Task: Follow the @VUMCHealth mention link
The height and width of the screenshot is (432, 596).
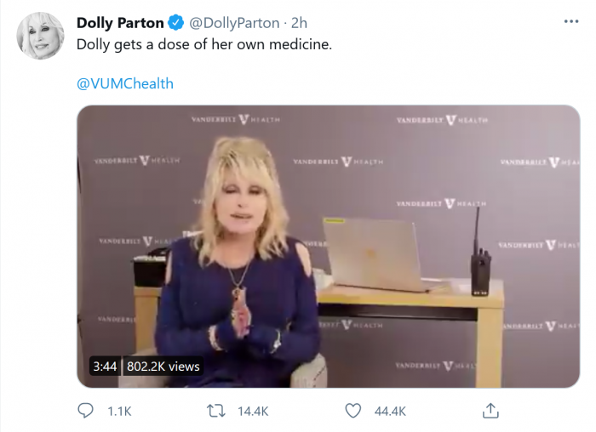Action: point(125,83)
